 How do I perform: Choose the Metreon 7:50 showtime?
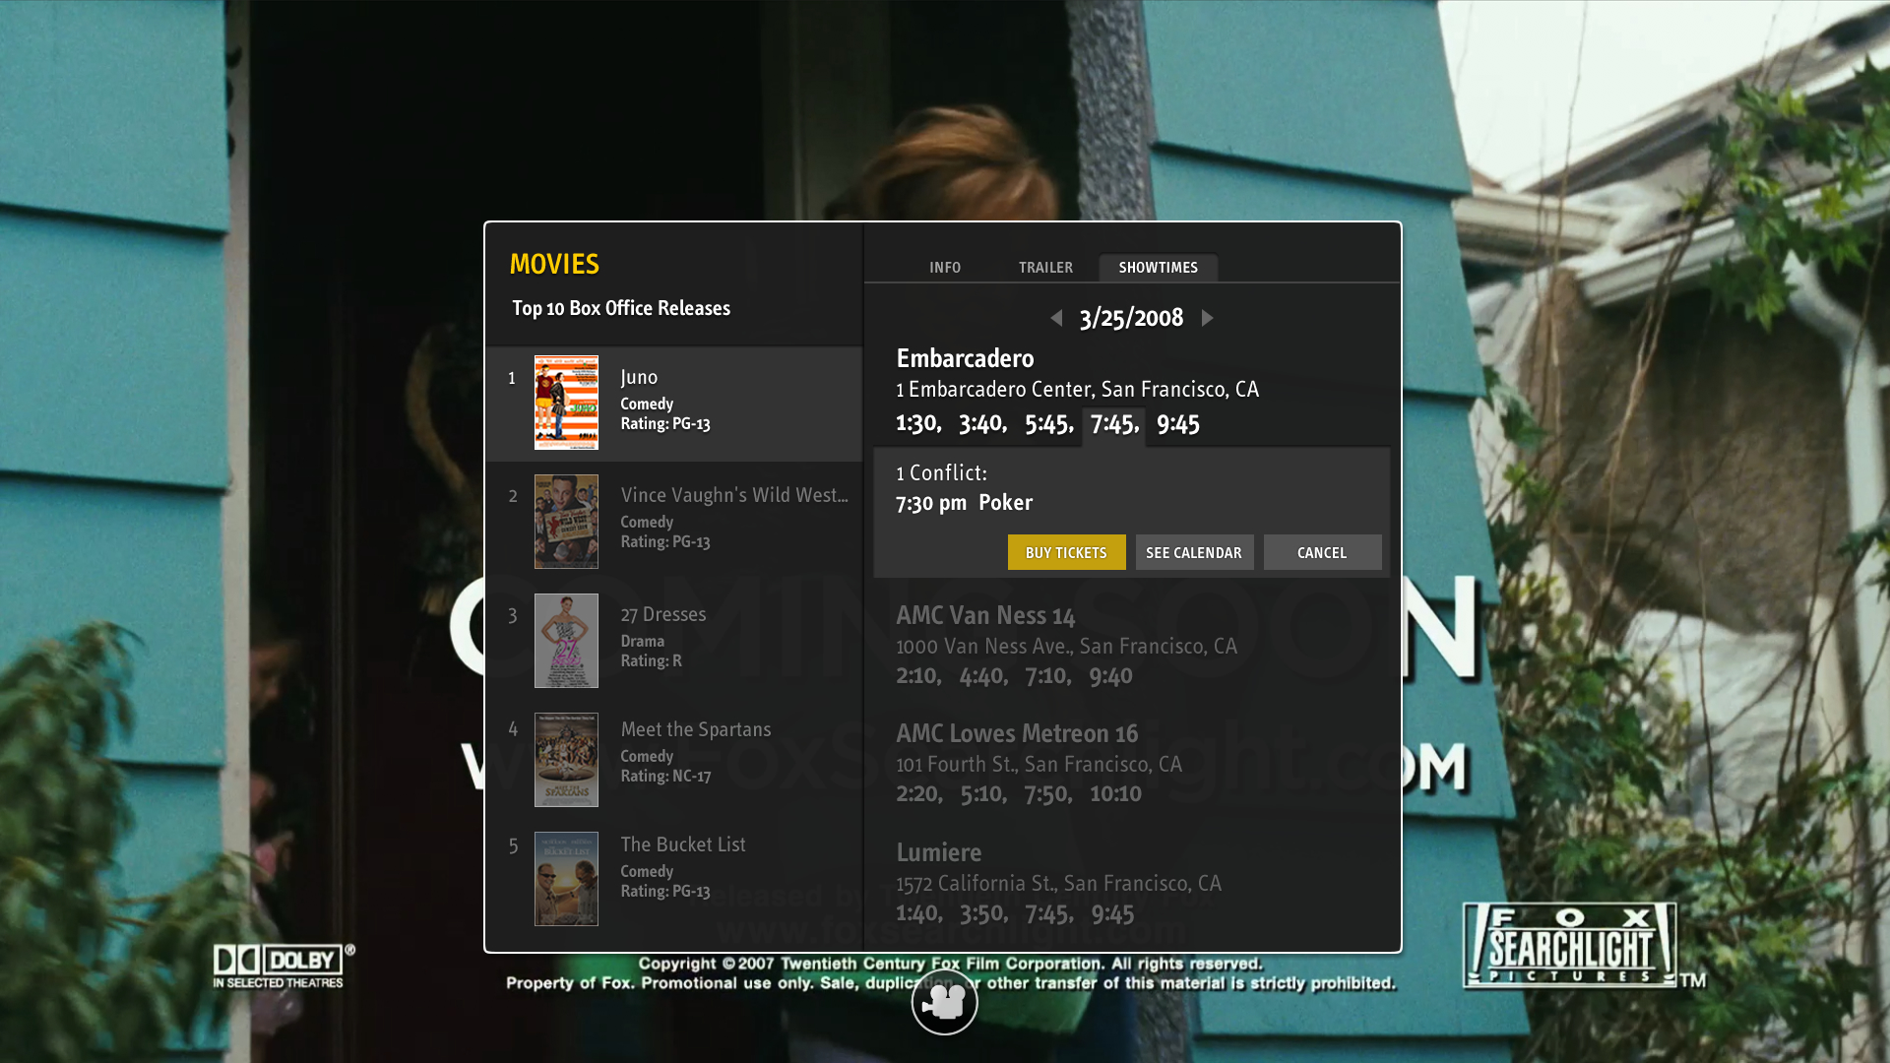[1048, 793]
